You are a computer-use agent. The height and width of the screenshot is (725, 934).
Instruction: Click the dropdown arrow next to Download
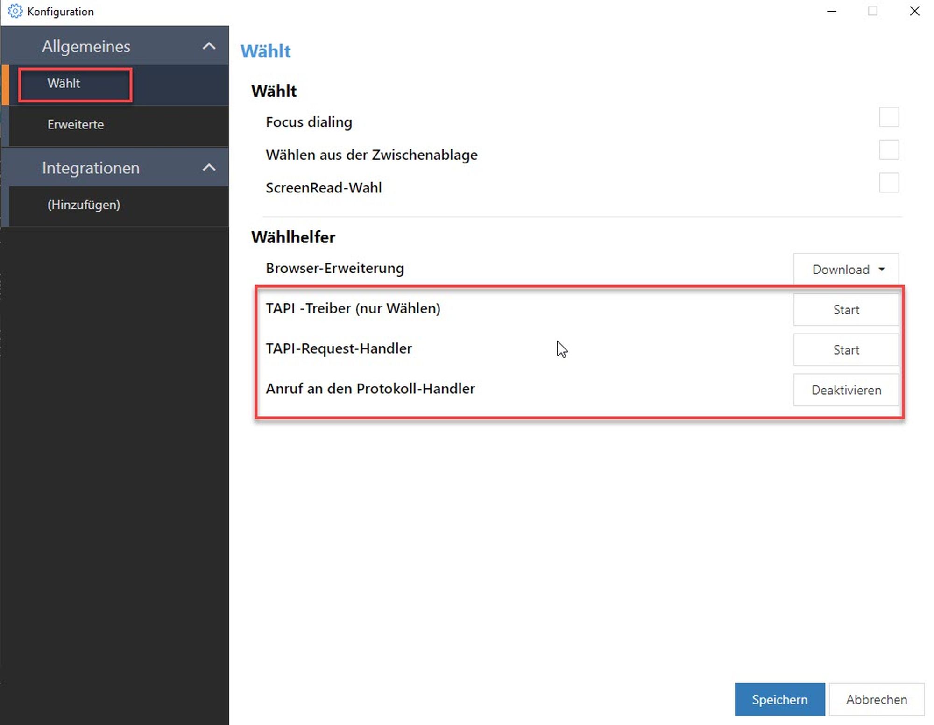point(882,270)
